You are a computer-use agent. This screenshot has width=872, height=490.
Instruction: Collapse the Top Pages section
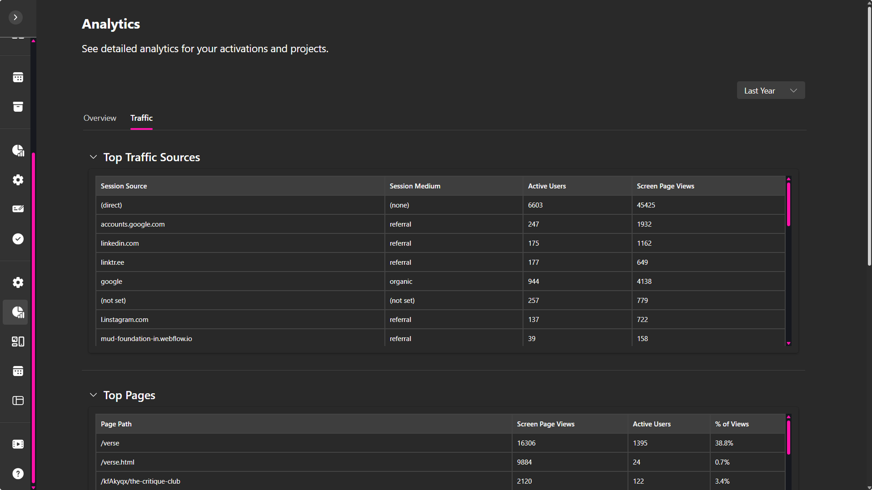(x=93, y=395)
